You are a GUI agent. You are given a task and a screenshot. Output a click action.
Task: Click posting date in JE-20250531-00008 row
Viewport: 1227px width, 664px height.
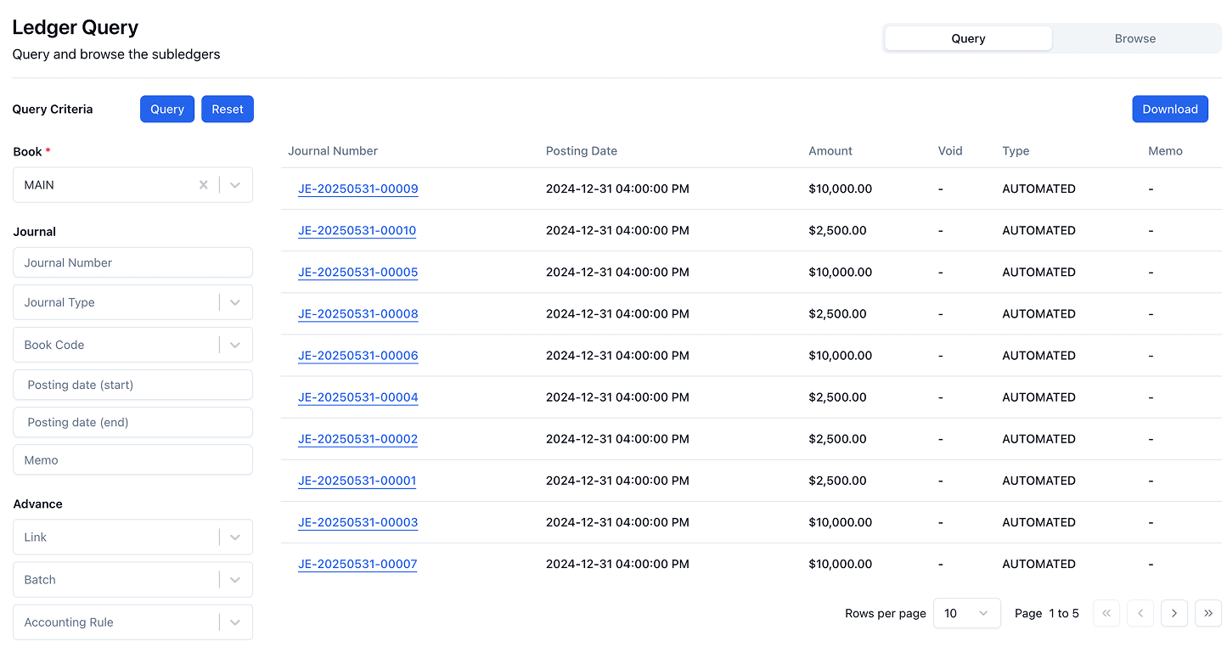coord(617,313)
